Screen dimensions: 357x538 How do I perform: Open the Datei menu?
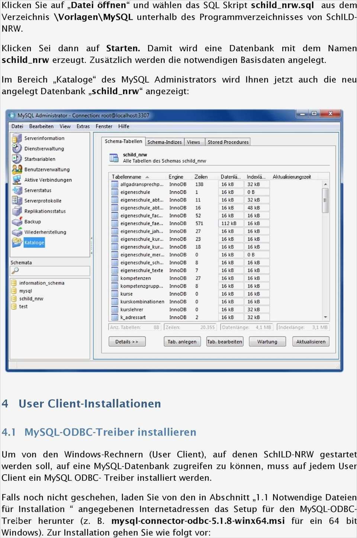click(x=17, y=127)
